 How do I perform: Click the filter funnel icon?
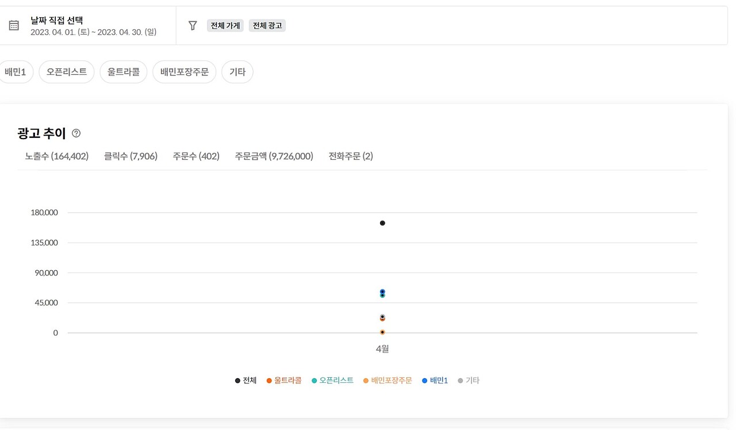click(193, 25)
